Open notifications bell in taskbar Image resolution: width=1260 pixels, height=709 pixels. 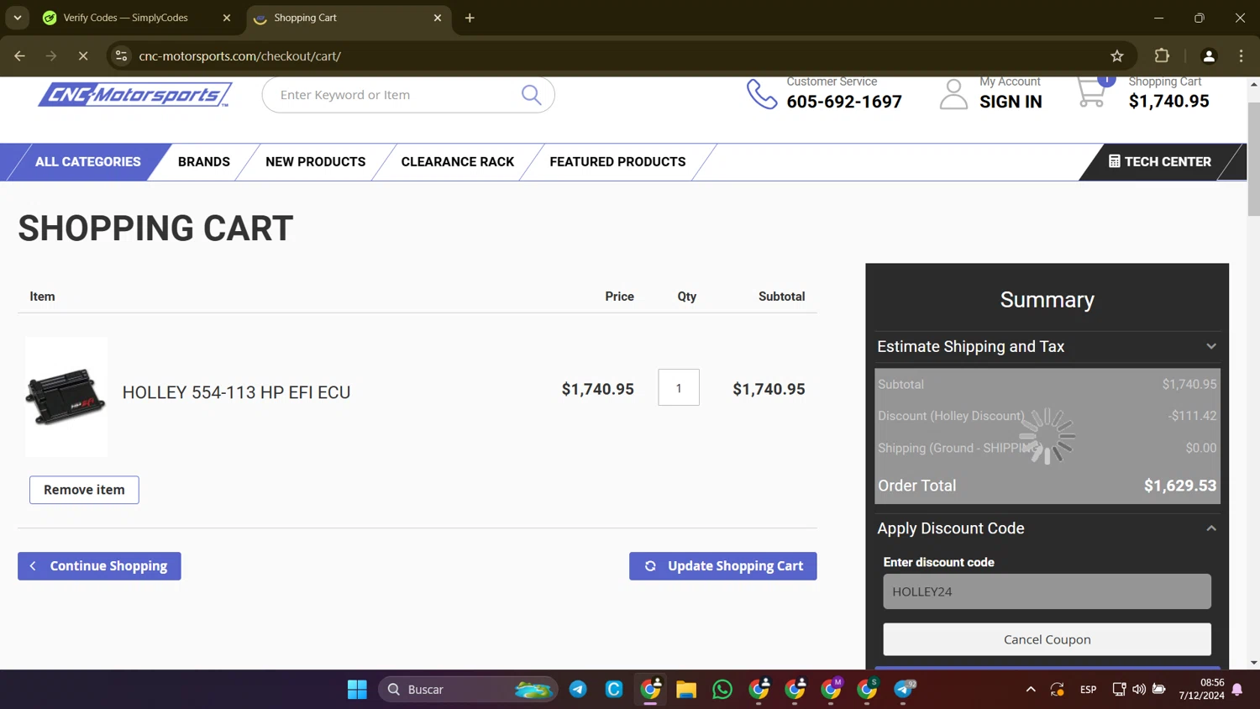[1237, 690]
